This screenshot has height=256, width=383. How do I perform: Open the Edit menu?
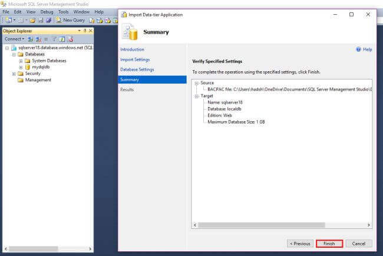tap(18, 12)
